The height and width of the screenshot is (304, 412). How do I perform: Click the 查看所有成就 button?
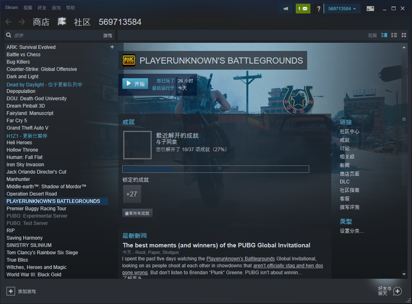click(x=137, y=213)
